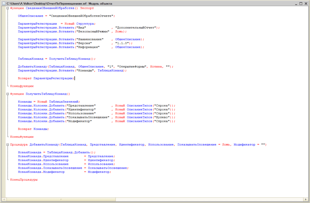Click the horizontal scrollbar thumb
The width and height of the screenshot is (310, 203).
pyautogui.click(x=61, y=199)
